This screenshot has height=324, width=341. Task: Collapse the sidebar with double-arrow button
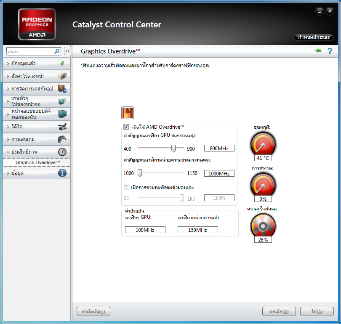(67, 51)
